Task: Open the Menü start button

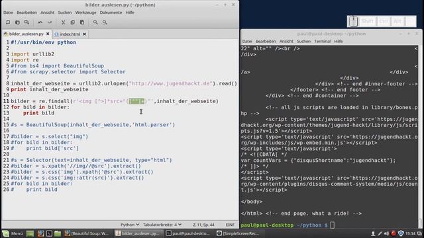Action: tap(13, 233)
